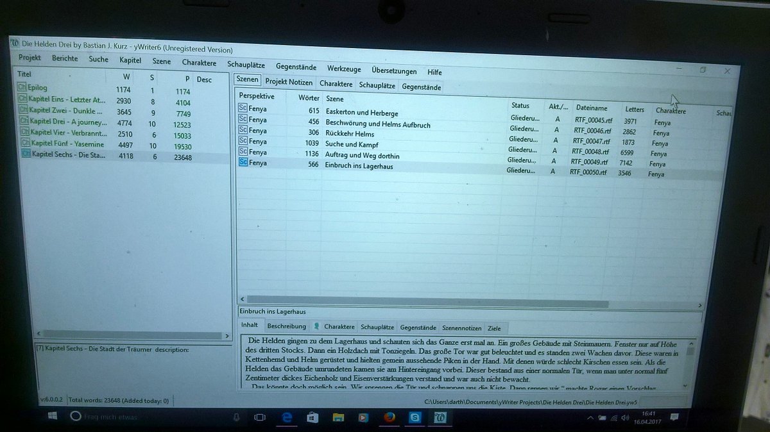Sort scenes by Status column header
Screen dimensions: 770x432
click(x=520, y=106)
